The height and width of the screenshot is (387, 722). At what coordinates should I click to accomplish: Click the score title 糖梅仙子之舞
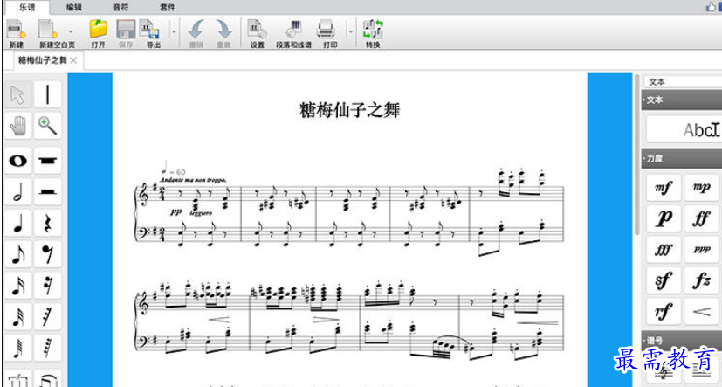[x=350, y=111]
